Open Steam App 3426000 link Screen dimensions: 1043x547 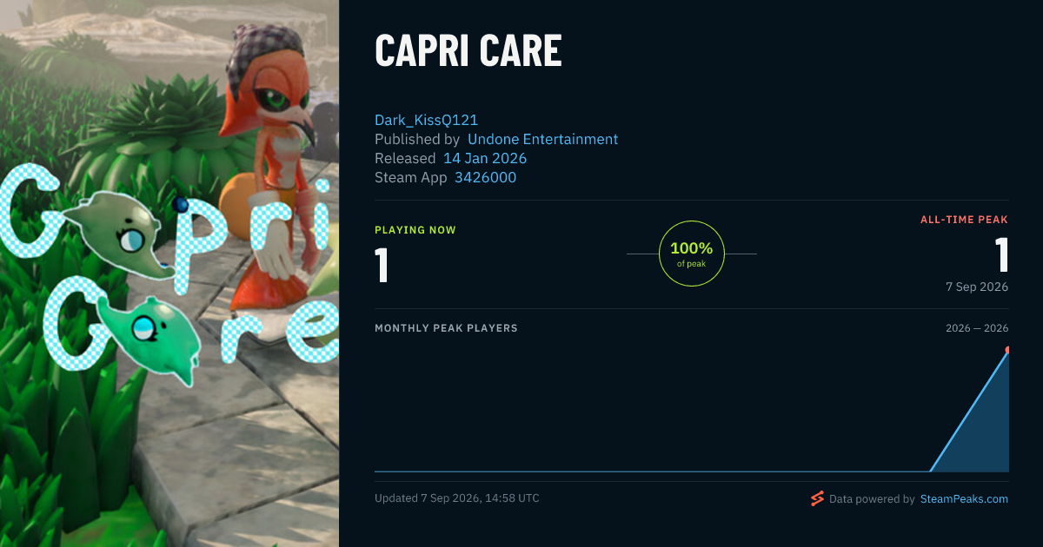485,177
